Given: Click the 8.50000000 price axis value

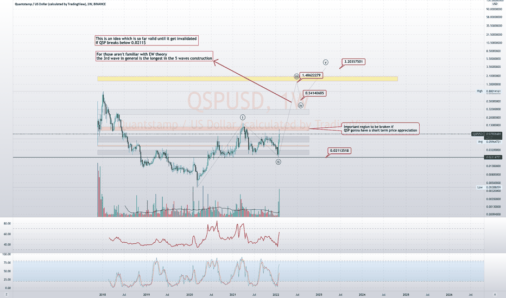Looking at the screenshot, I should coord(494,51).
